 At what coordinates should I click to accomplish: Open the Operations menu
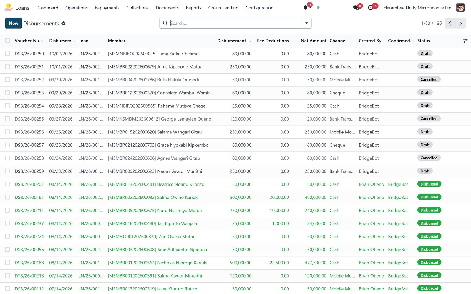coord(77,8)
